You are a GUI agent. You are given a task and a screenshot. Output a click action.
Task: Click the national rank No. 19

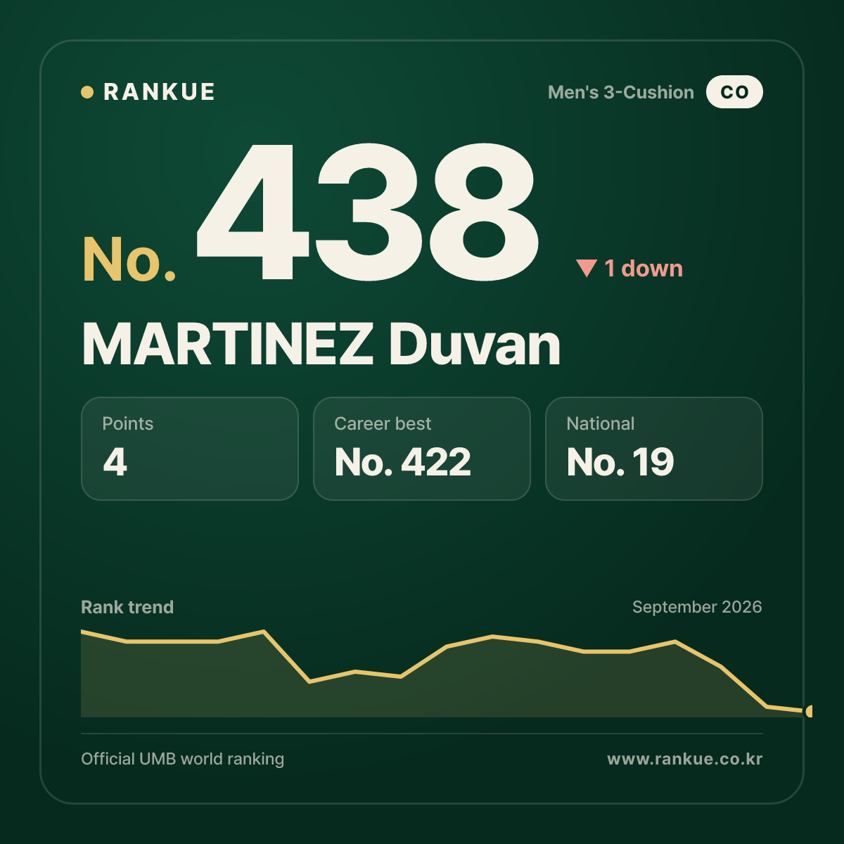(x=620, y=462)
